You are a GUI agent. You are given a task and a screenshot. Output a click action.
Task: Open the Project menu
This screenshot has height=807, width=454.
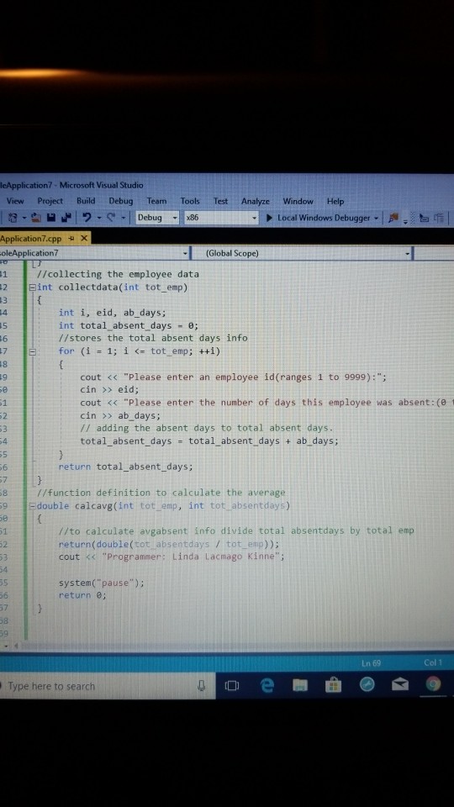(x=50, y=201)
